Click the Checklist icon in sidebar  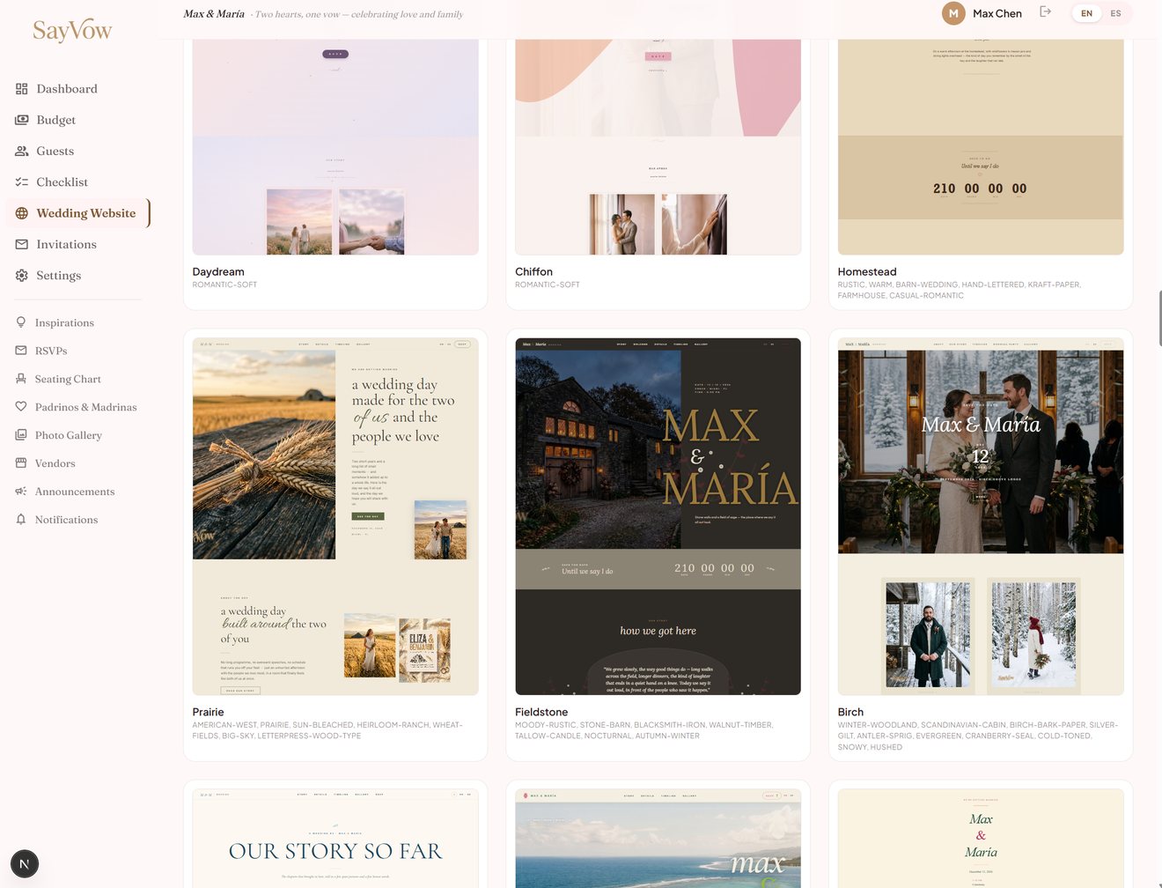(21, 182)
